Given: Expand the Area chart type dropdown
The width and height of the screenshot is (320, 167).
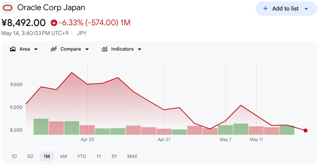Looking at the screenshot, I should (x=36, y=49).
